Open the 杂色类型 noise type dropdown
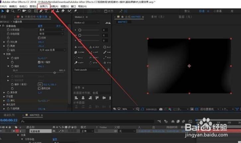 pyautogui.click(x=51, y=34)
